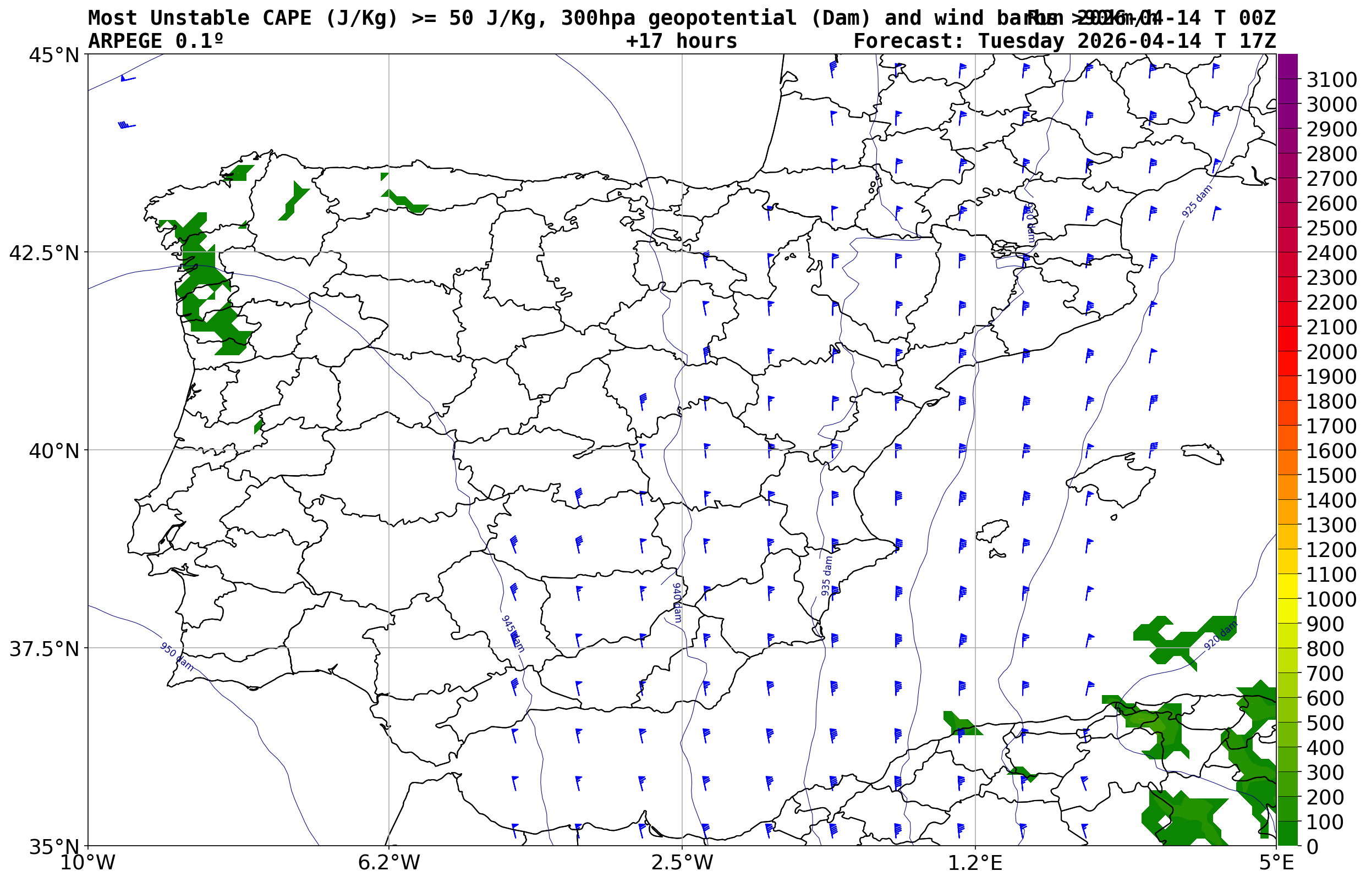1366x882 pixels.
Task: Click the 37.5°N latitude axis label
Action: point(43,649)
